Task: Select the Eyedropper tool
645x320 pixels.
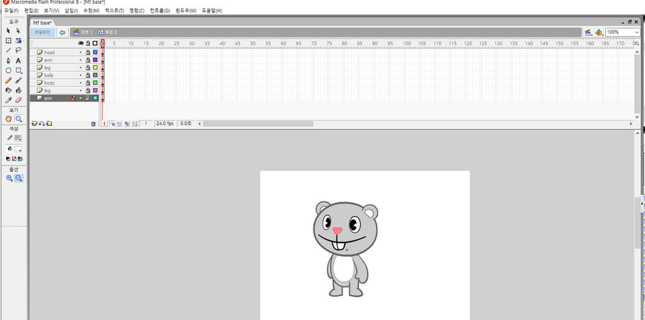Action: pyautogui.click(x=8, y=100)
